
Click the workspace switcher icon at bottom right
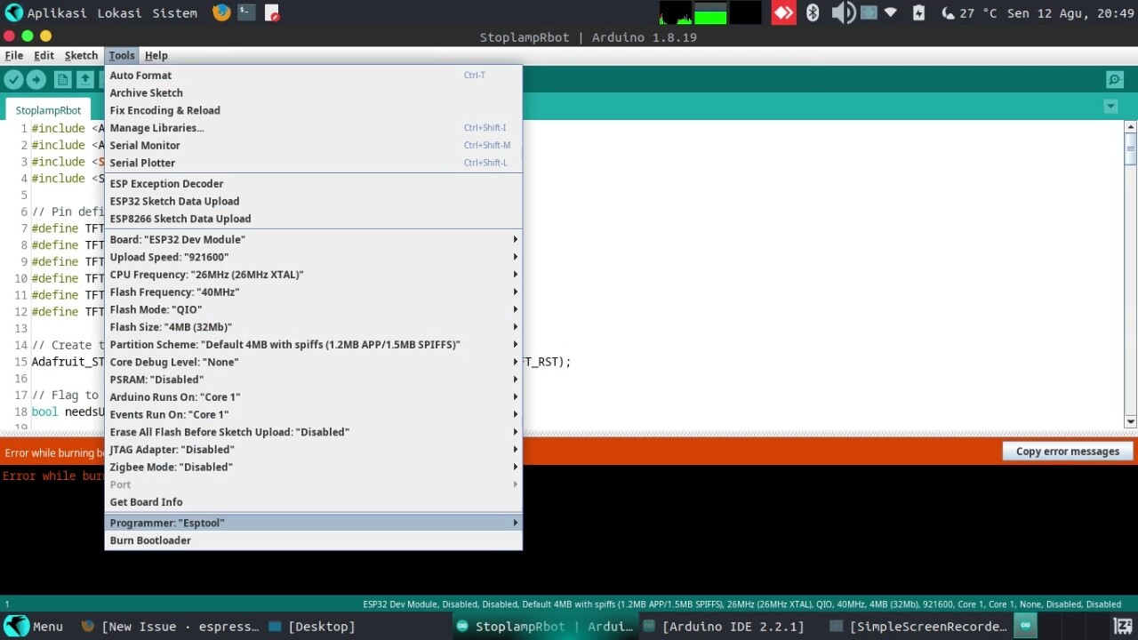pyautogui.click(x=1123, y=626)
